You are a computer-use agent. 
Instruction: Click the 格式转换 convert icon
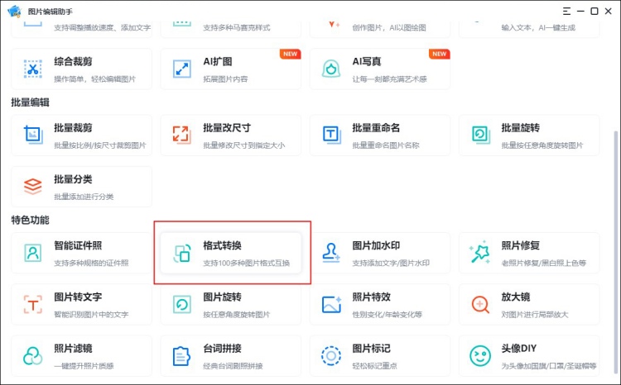point(182,253)
